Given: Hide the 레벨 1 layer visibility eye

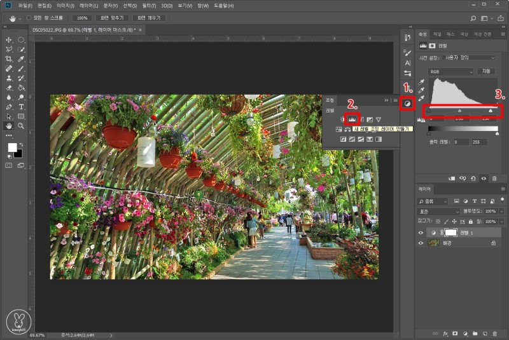Looking at the screenshot, I should 421,233.
